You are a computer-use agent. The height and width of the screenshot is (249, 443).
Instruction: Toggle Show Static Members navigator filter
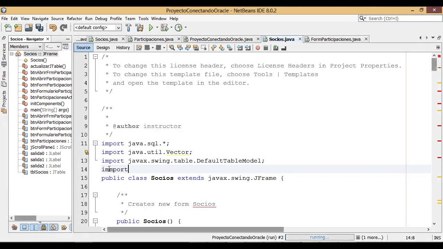coord(34,227)
